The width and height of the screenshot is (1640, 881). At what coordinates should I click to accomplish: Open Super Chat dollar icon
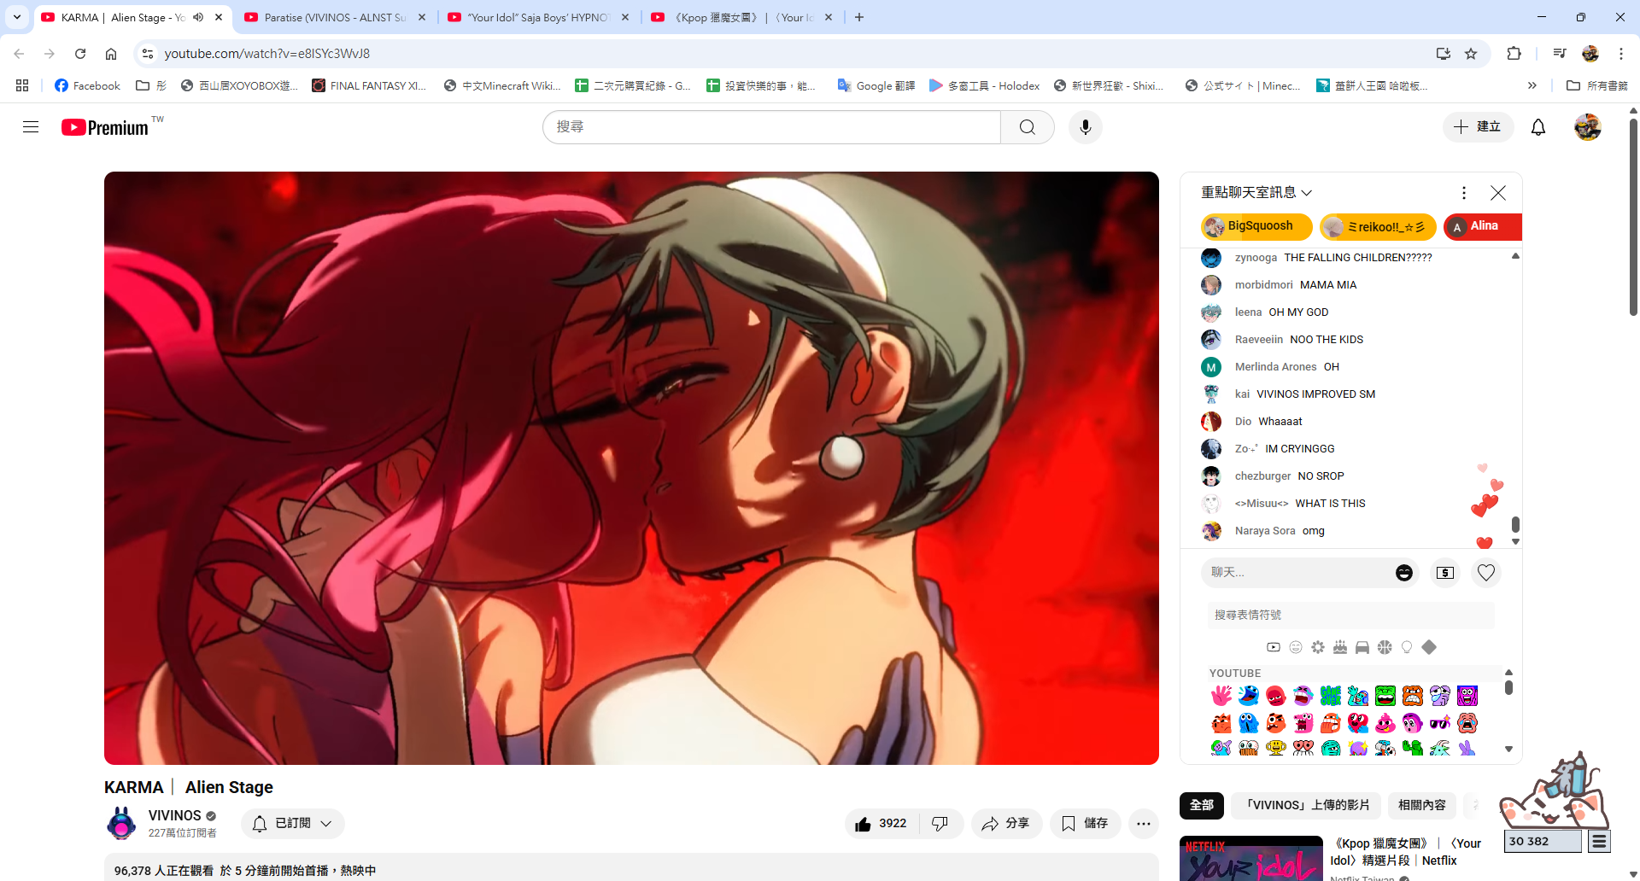coord(1444,573)
